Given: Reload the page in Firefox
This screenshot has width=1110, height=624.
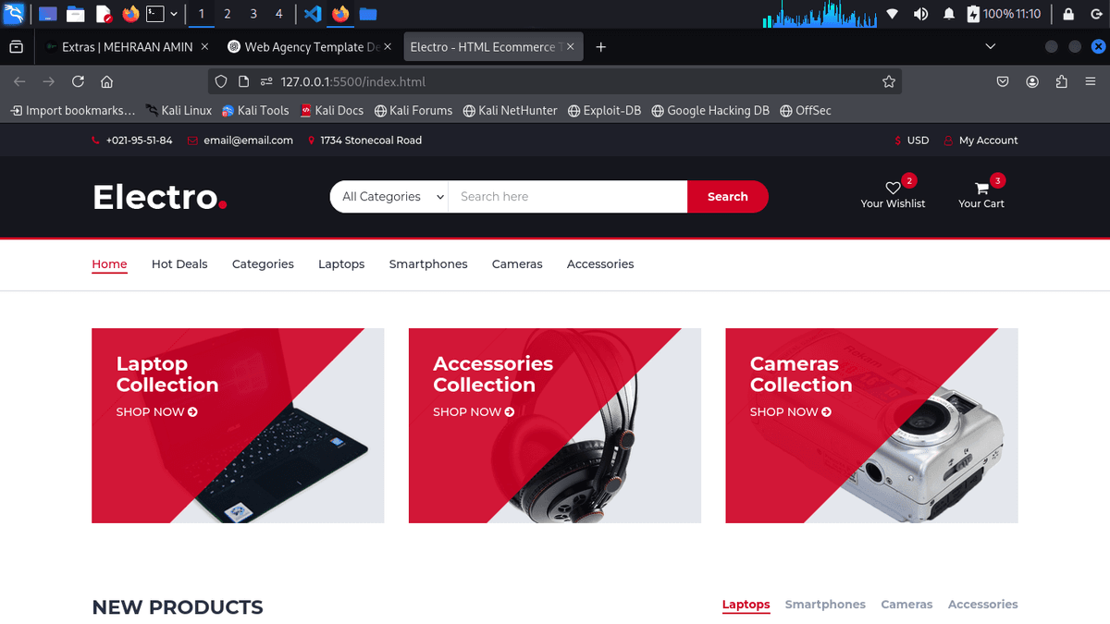Looking at the screenshot, I should (x=78, y=81).
